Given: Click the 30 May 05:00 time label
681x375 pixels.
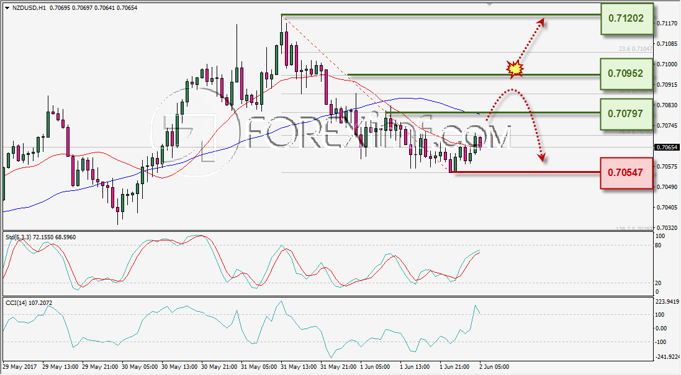Looking at the screenshot, I should pyautogui.click(x=140, y=367).
